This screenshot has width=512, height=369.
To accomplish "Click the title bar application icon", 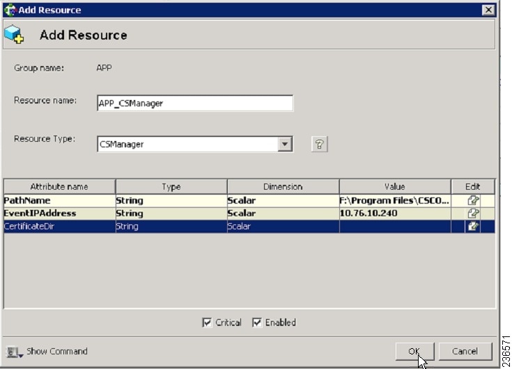I will pyautogui.click(x=10, y=10).
